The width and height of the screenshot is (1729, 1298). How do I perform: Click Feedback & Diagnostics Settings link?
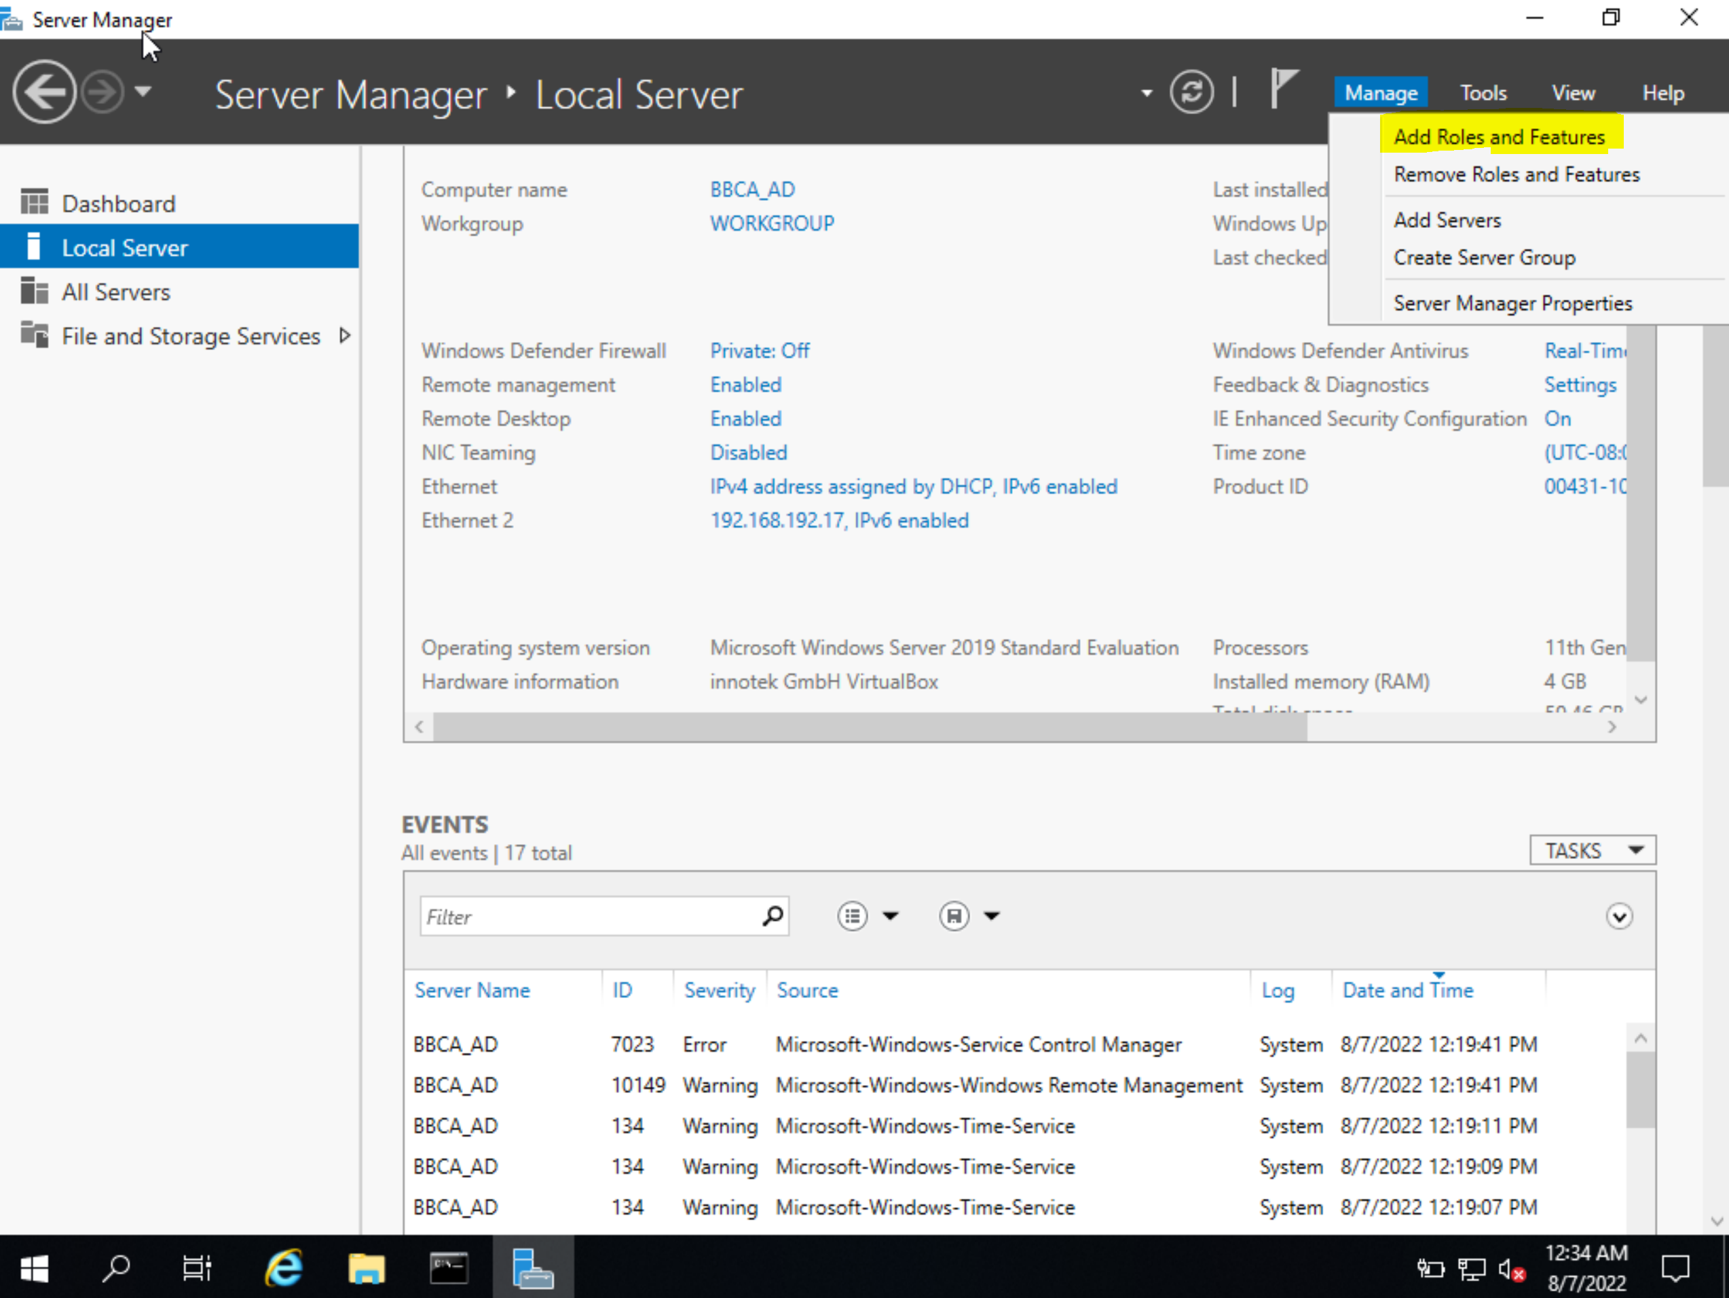(x=1580, y=385)
